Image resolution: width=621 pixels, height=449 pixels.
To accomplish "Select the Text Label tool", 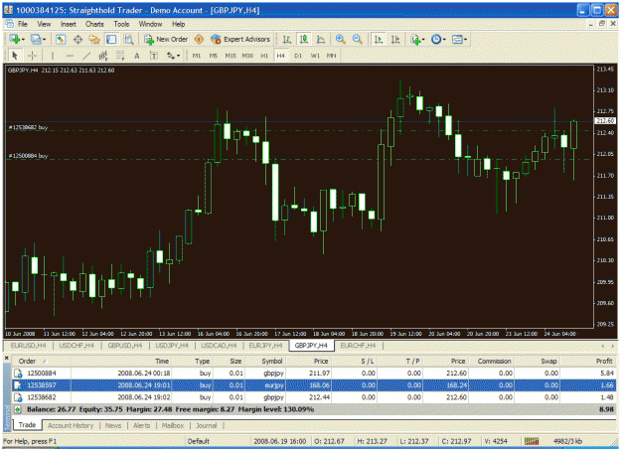I will (154, 56).
